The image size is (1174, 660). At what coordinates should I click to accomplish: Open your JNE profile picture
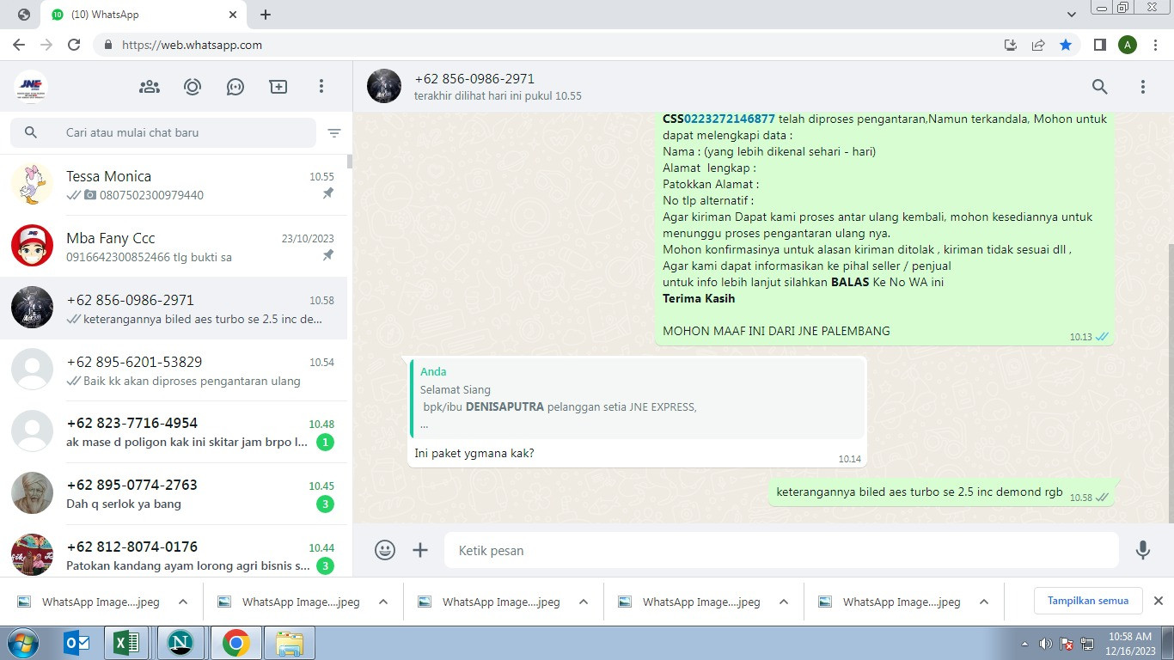31,86
